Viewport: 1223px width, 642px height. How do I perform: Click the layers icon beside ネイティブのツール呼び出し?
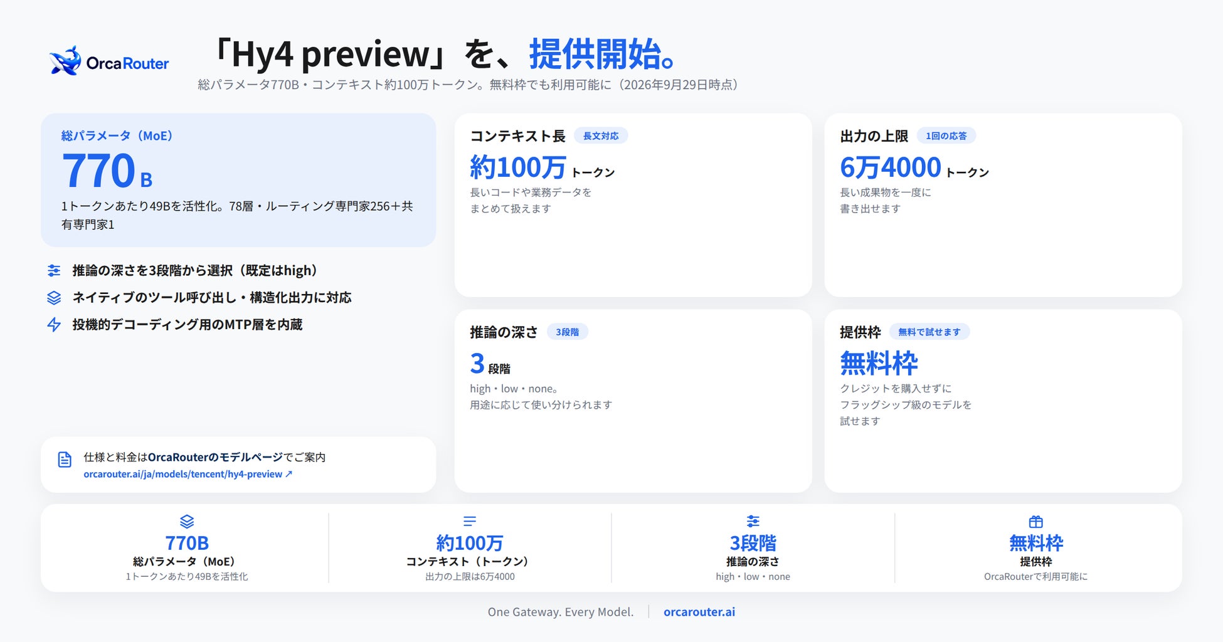[54, 298]
